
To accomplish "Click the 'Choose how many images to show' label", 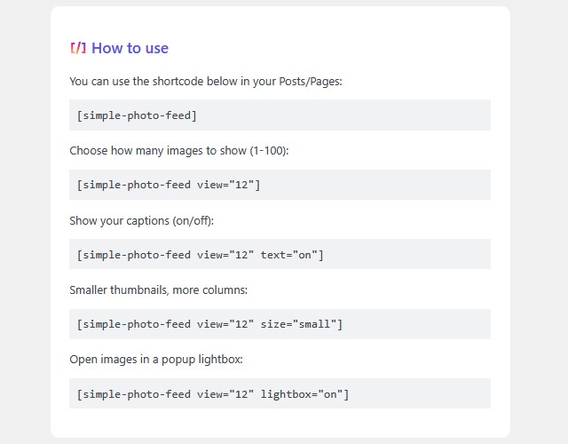I will (x=158, y=150).
